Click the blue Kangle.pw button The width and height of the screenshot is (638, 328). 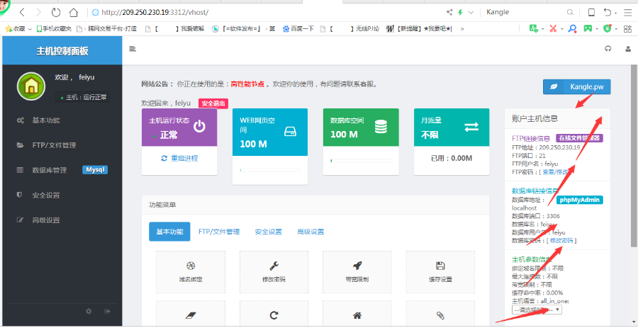click(x=576, y=86)
